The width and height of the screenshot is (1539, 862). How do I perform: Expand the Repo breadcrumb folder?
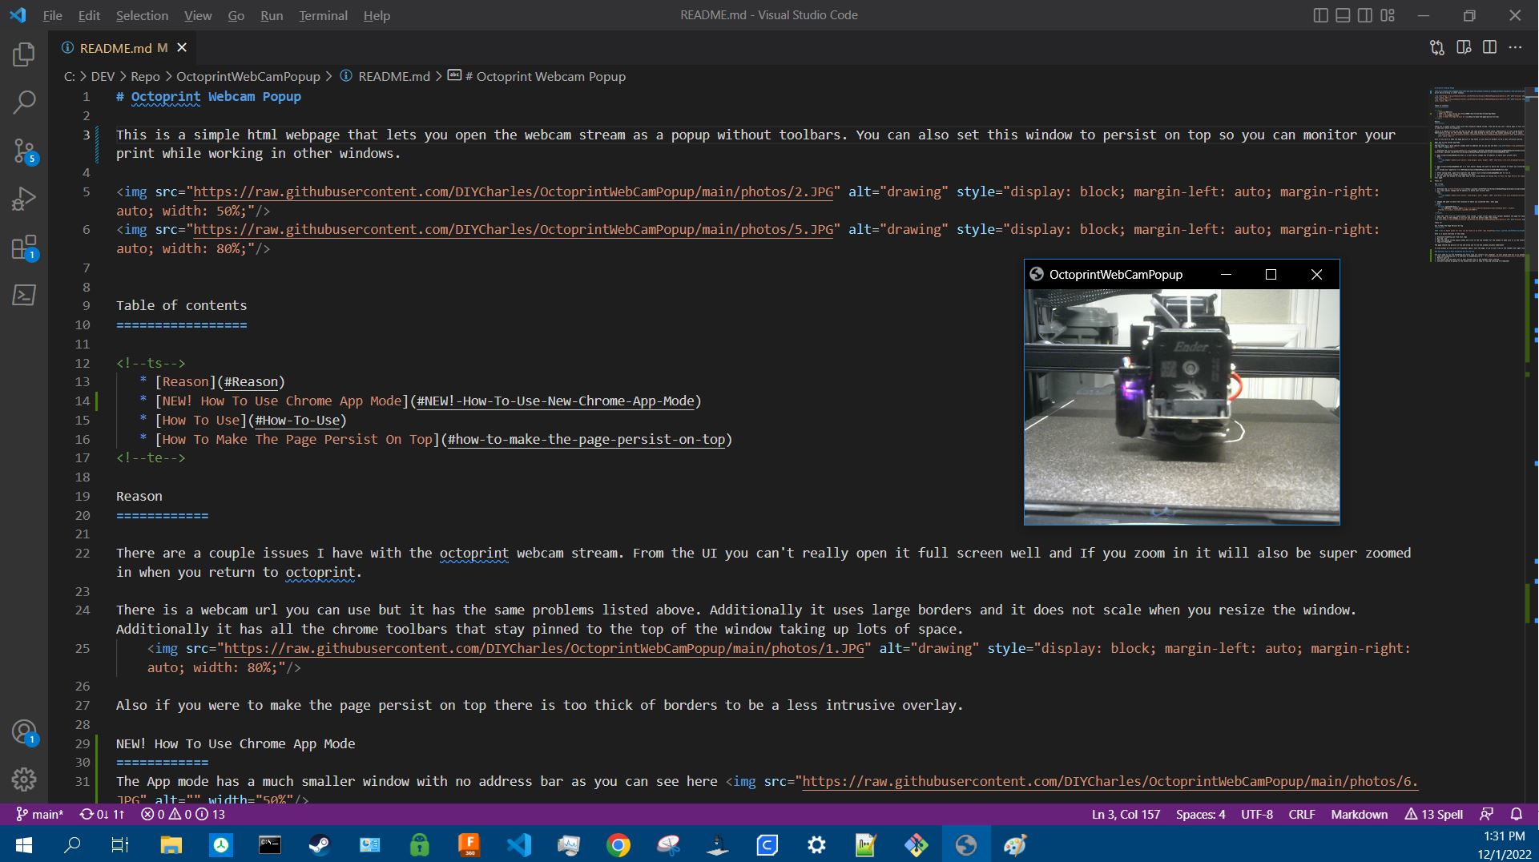tap(145, 77)
